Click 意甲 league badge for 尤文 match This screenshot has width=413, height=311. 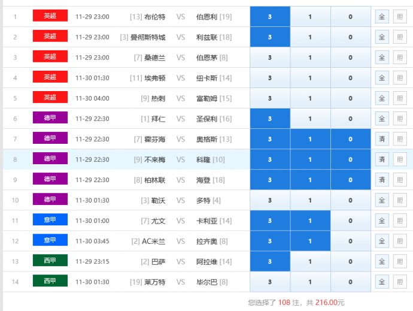pyautogui.click(x=50, y=220)
